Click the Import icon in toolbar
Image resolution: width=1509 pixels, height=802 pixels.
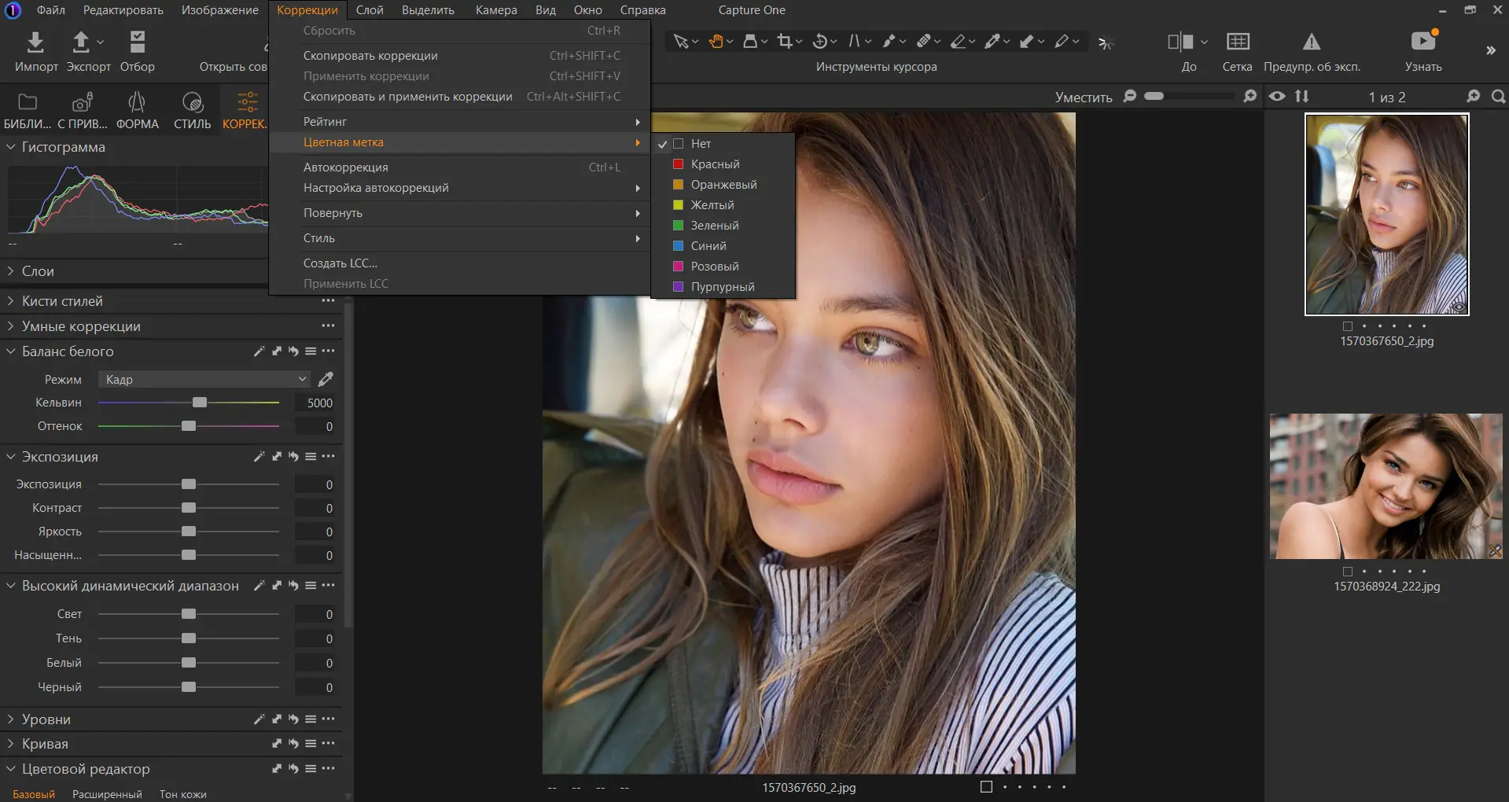(x=35, y=42)
